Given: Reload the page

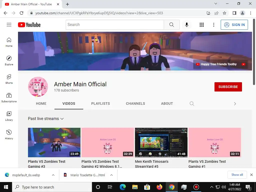Looking at the screenshot, I should click(21, 13).
